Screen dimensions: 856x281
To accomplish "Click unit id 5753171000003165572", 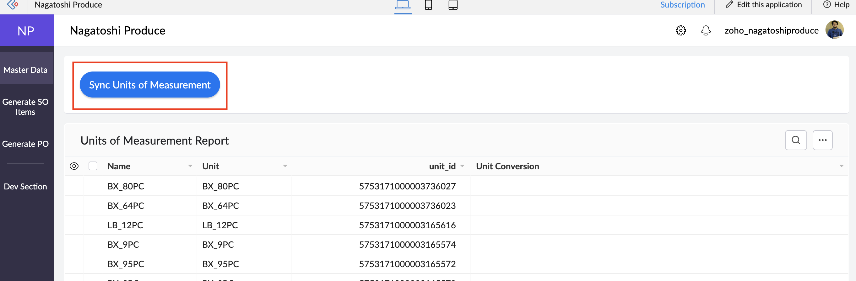I will [x=407, y=264].
